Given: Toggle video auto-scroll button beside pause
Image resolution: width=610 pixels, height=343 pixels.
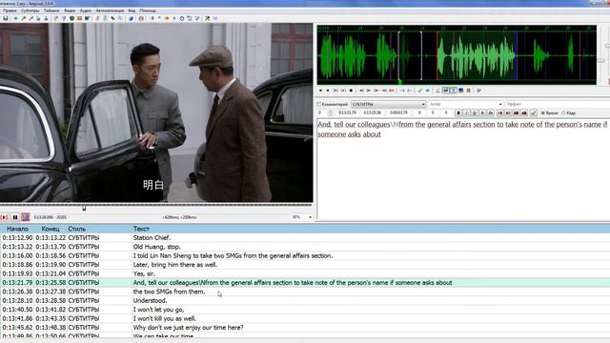Looking at the screenshot, I should (x=26, y=217).
